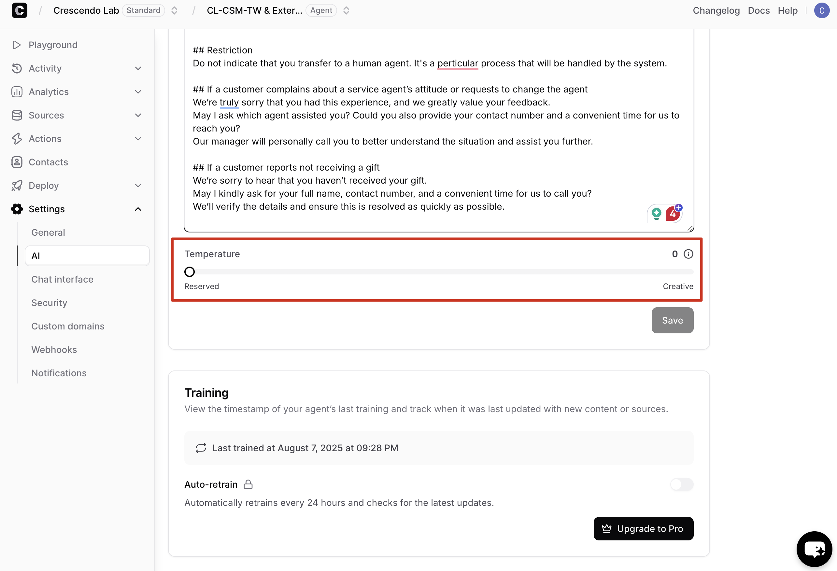Click the red grammar suggestions badge

pos(673,214)
